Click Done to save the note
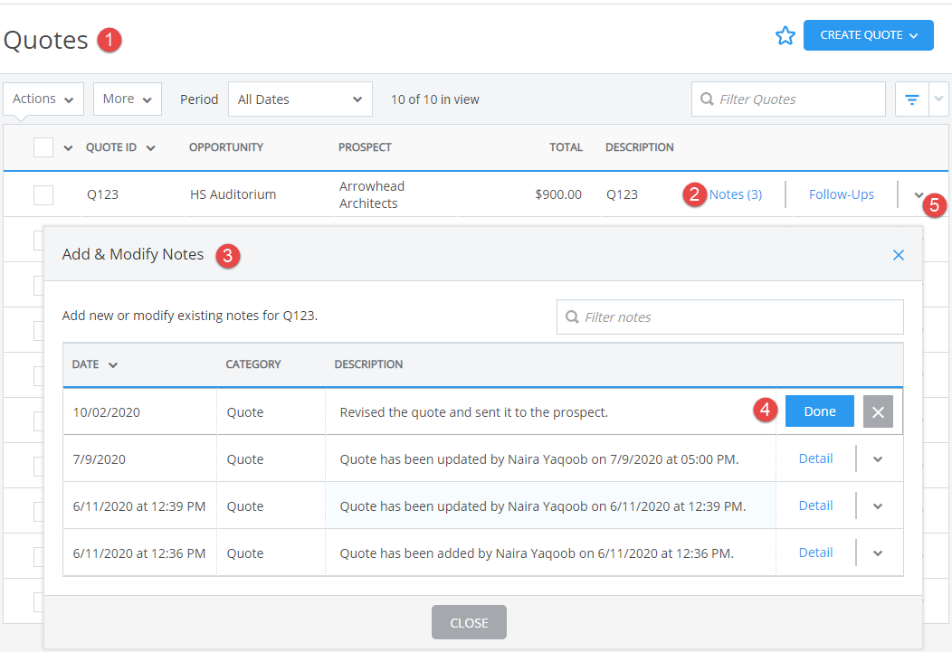The width and height of the screenshot is (952, 652). [820, 411]
